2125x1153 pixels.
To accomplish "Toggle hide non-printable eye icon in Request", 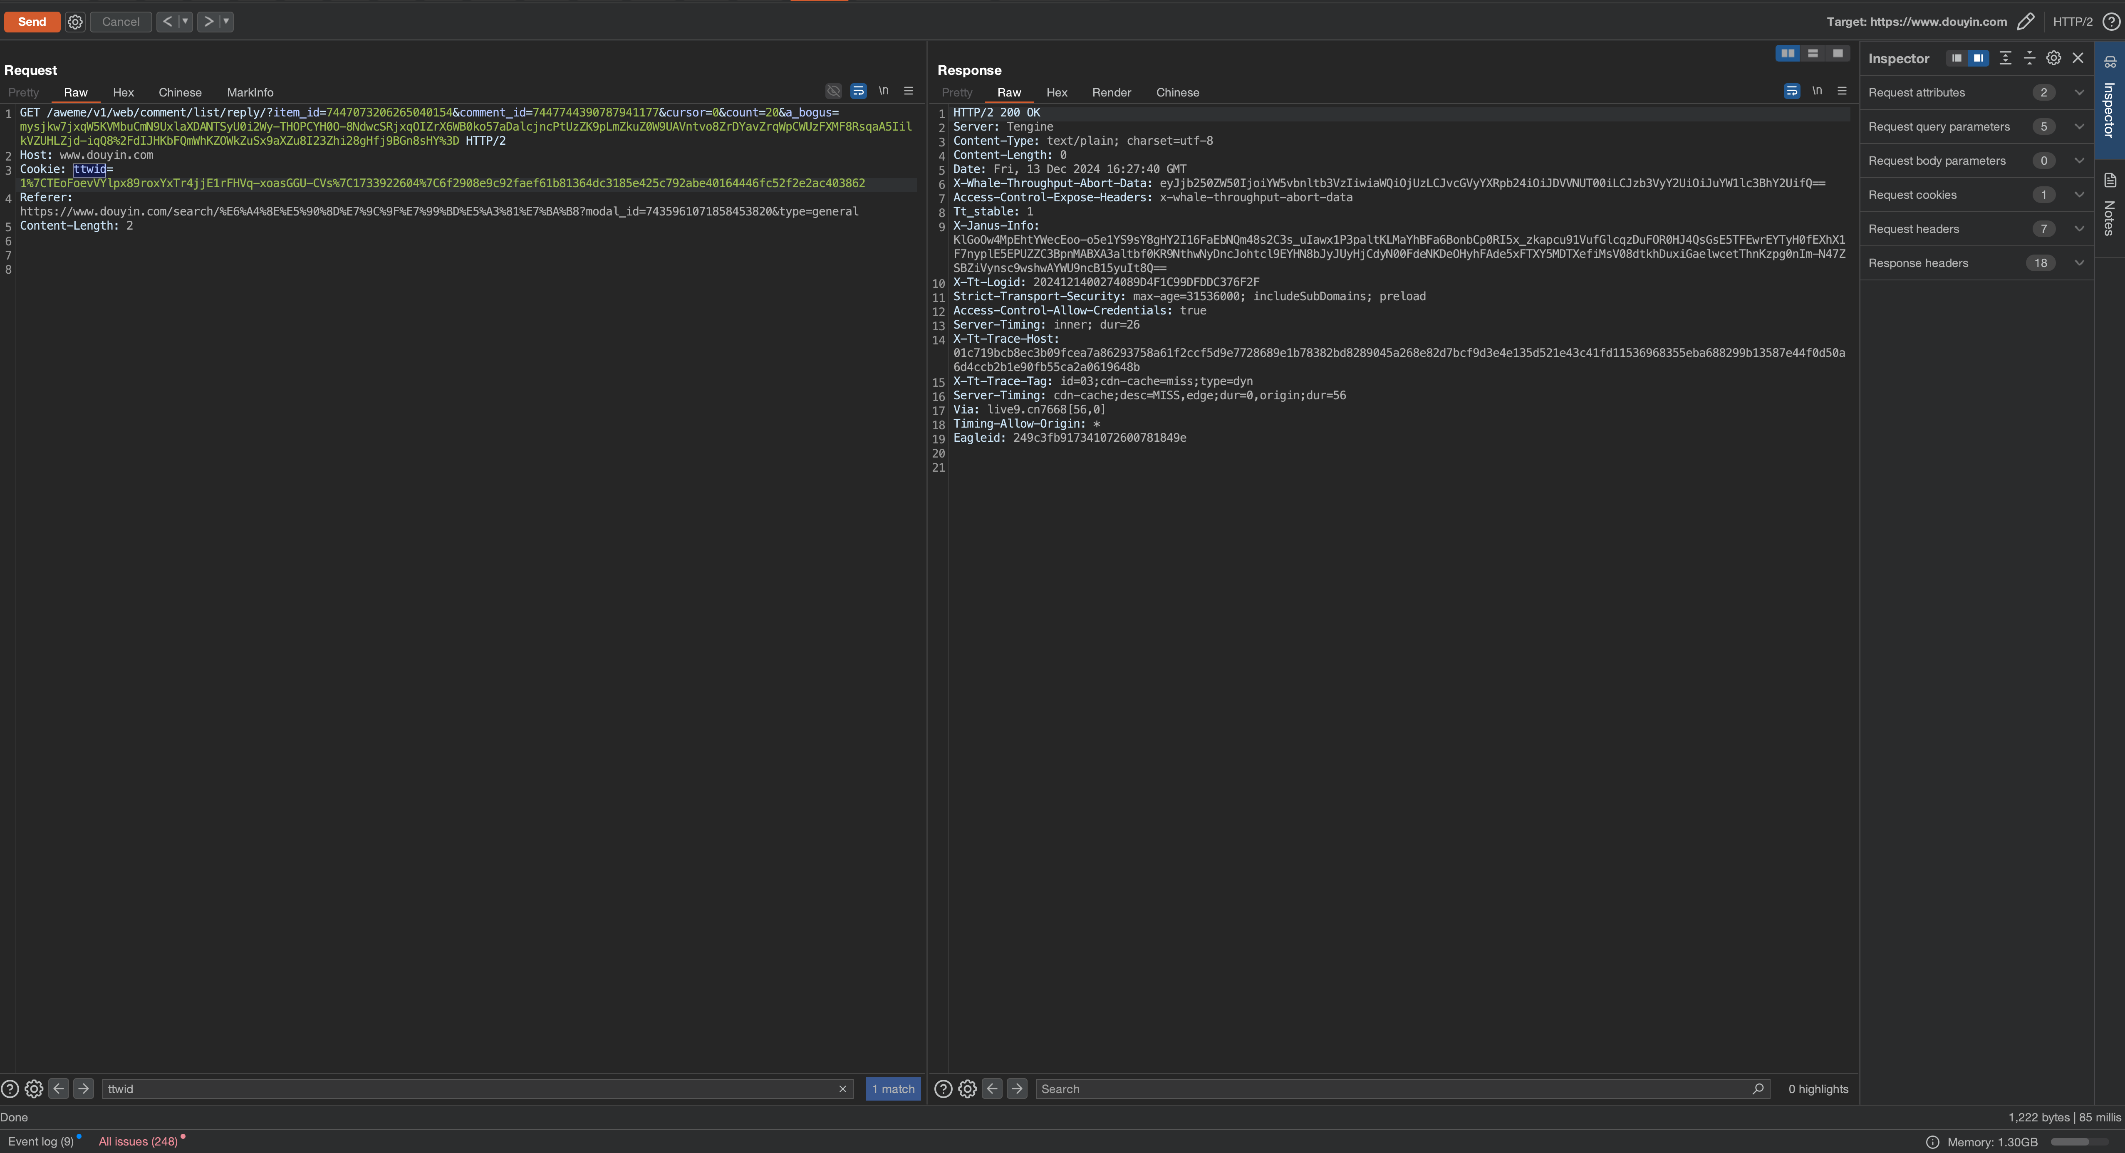I will pyautogui.click(x=833, y=91).
